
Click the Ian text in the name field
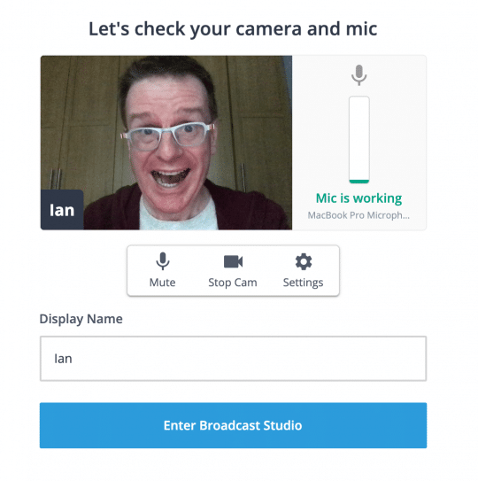[63, 359]
